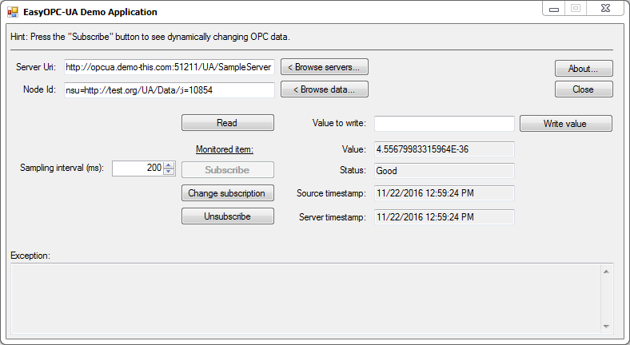Screen dimensions: 630x345
Task: Increase sampling interval with up arrow
Action: click(x=169, y=165)
